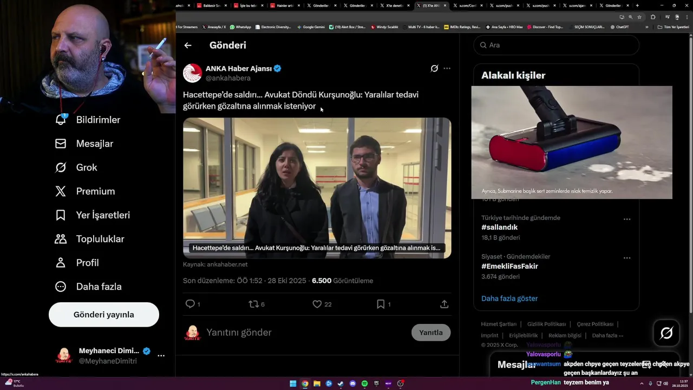Open Profil in the sidebar

pos(76,263)
